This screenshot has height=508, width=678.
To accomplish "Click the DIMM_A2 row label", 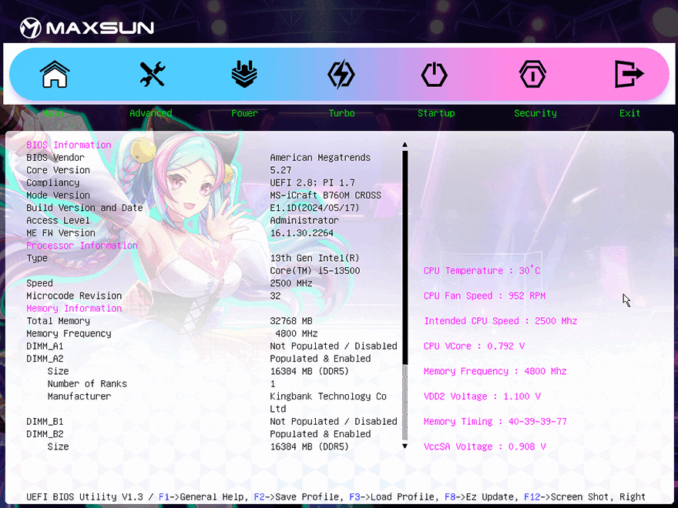I will tap(45, 359).
